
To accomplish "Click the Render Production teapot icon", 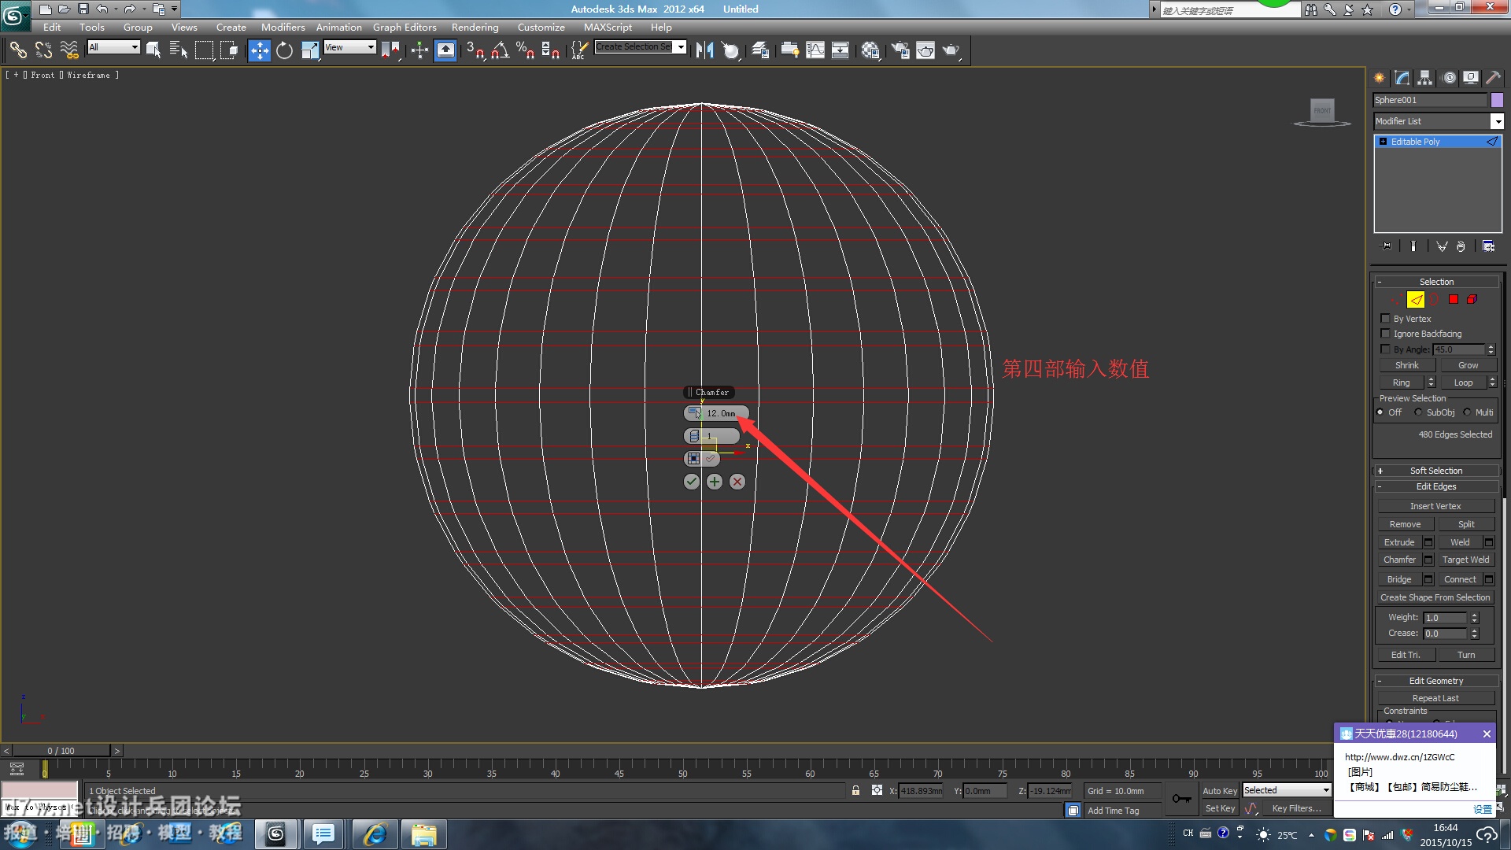I will click(951, 50).
